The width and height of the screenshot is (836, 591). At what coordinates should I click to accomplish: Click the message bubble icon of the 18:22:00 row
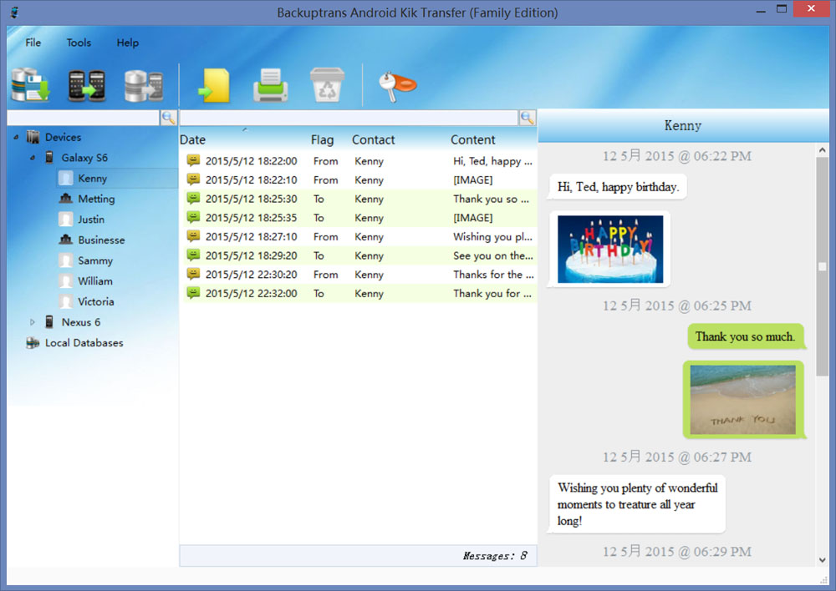[193, 160]
